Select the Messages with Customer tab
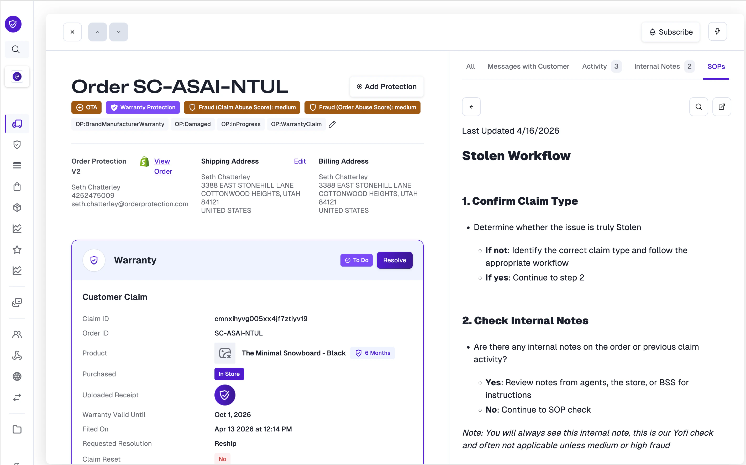746x465 pixels. click(528, 66)
